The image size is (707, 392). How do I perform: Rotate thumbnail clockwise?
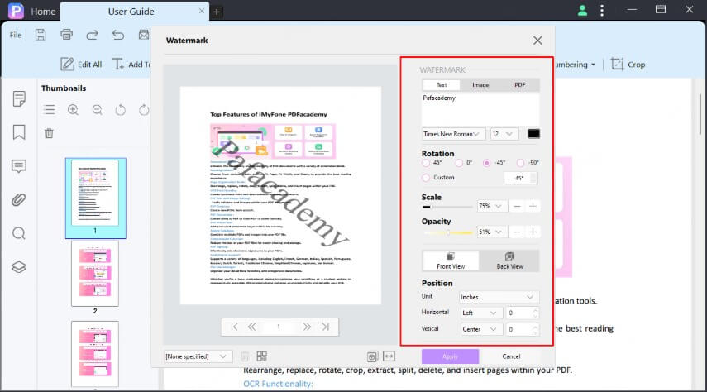tap(144, 110)
